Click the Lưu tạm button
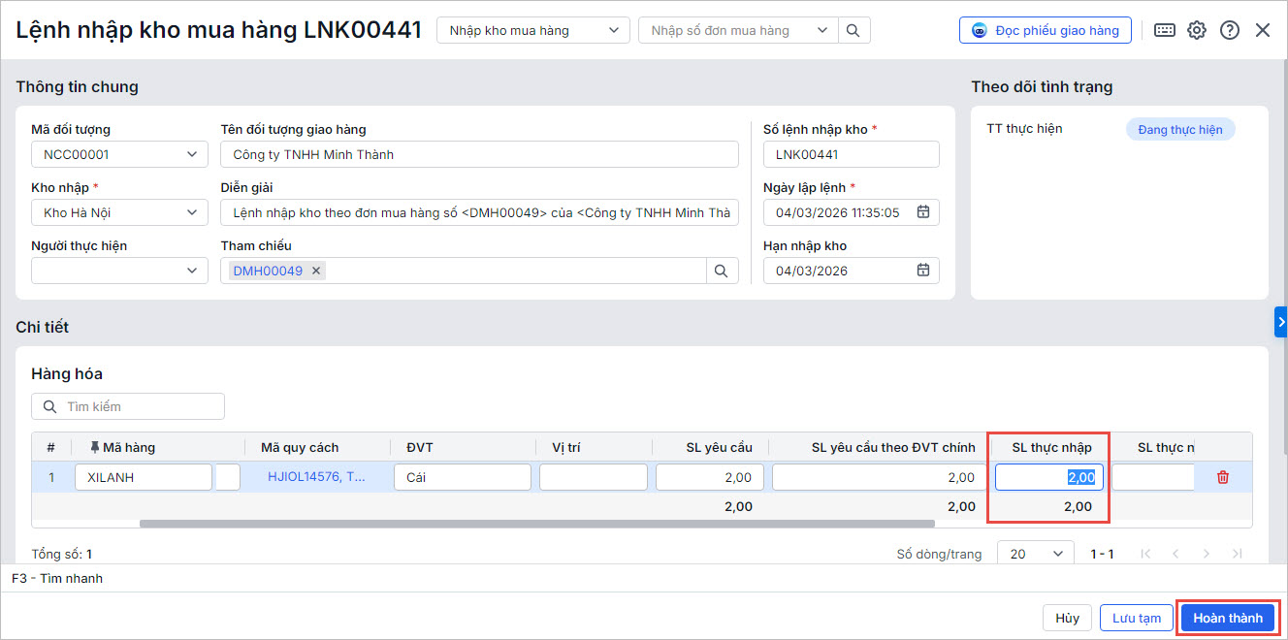Image resolution: width=1288 pixels, height=640 pixels. point(1137,618)
